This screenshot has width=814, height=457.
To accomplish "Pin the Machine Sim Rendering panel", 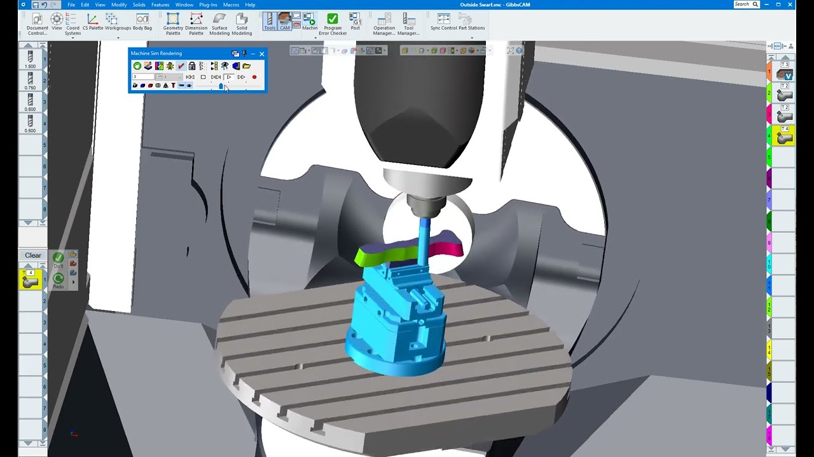I will pos(244,54).
